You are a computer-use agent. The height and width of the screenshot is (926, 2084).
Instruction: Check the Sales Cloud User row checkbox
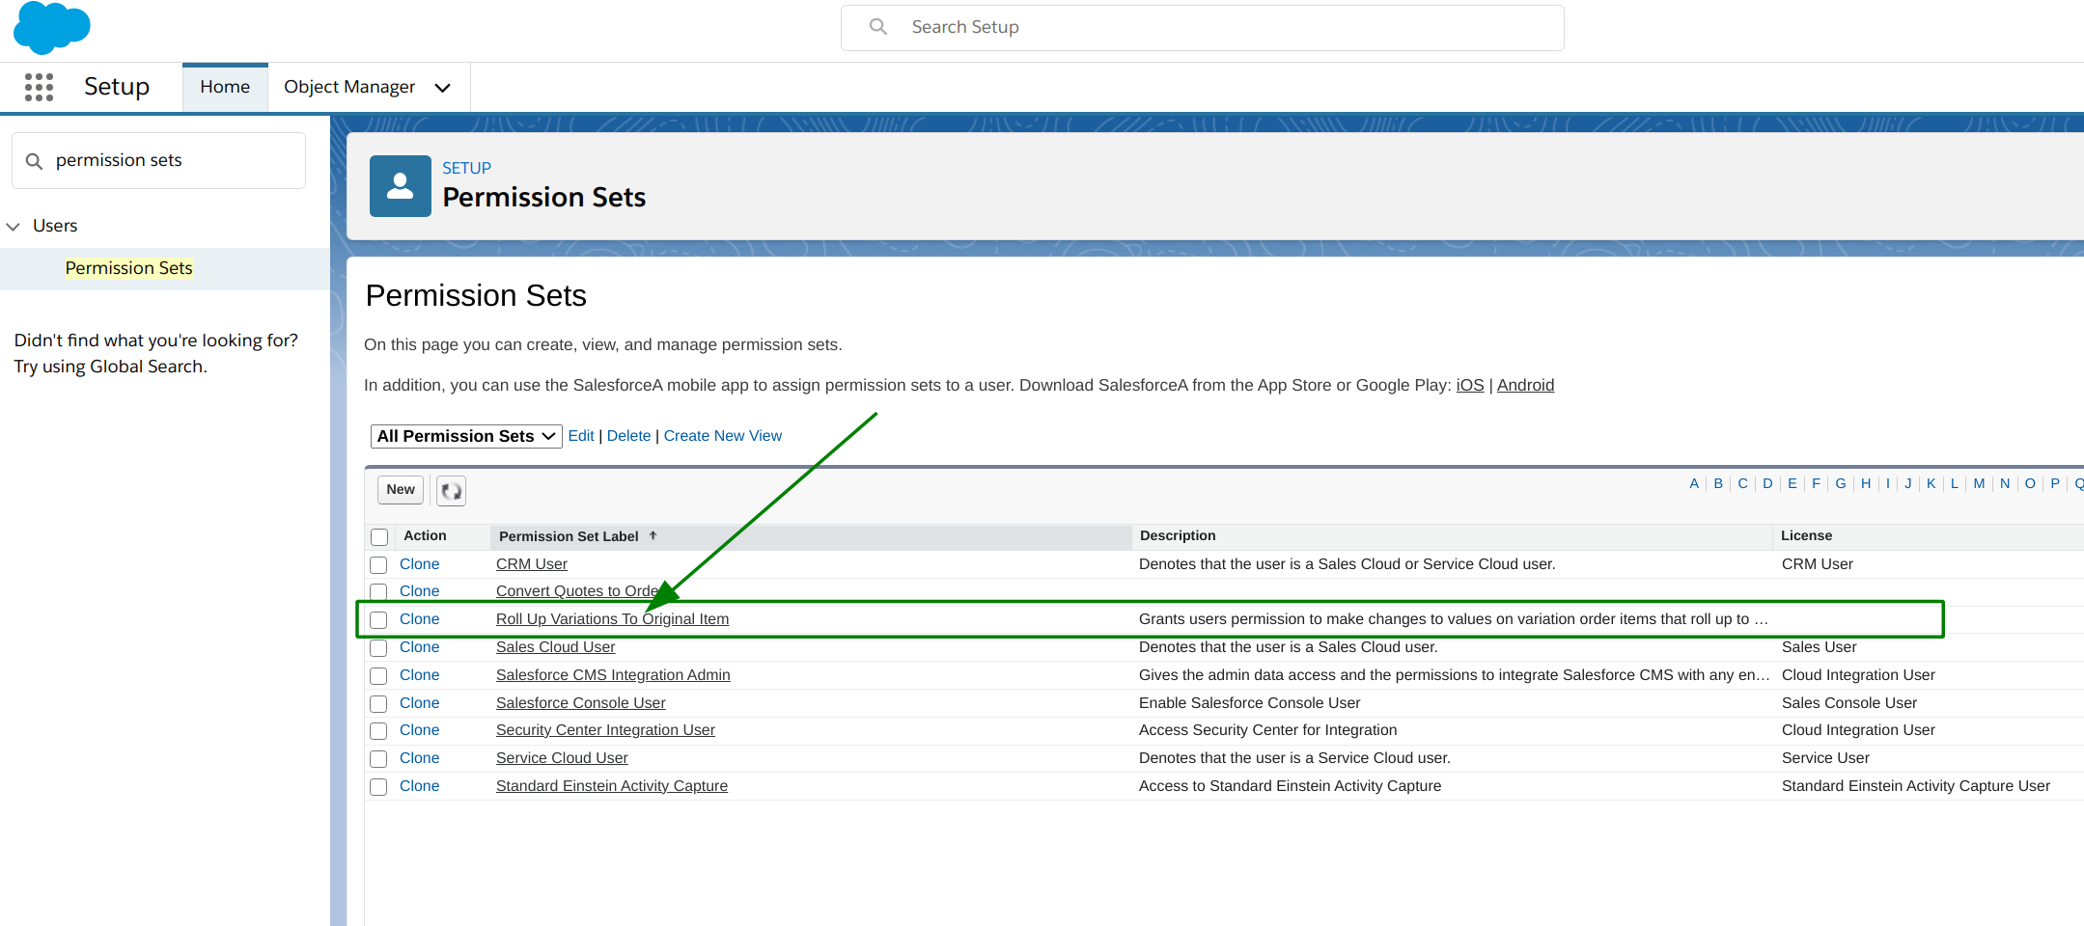click(378, 648)
